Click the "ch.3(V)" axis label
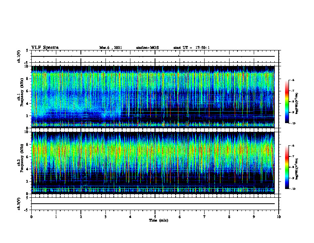 click(x=19, y=204)
